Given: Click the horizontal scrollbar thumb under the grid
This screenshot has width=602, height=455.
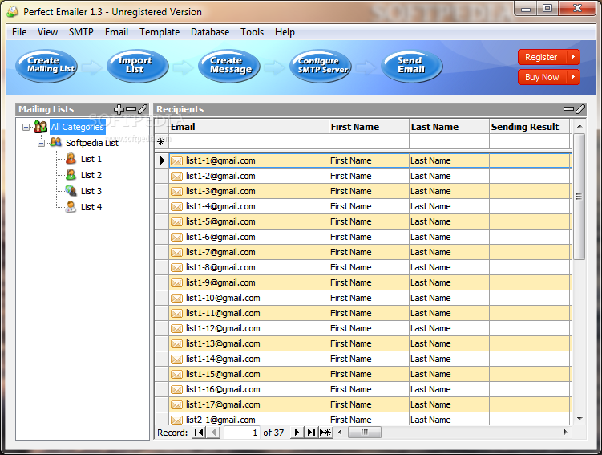Looking at the screenshot, I should pyautogui.click(x=365, y=433).
